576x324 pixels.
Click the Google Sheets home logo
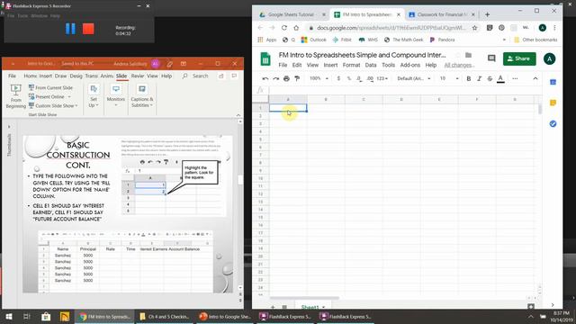265,58
